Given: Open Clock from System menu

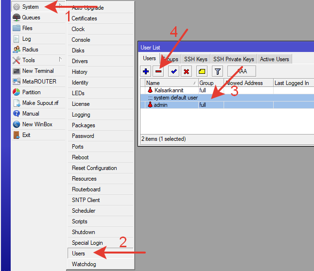Looking at the screenshot, I should pyautogui.click(x=101, y=29).
